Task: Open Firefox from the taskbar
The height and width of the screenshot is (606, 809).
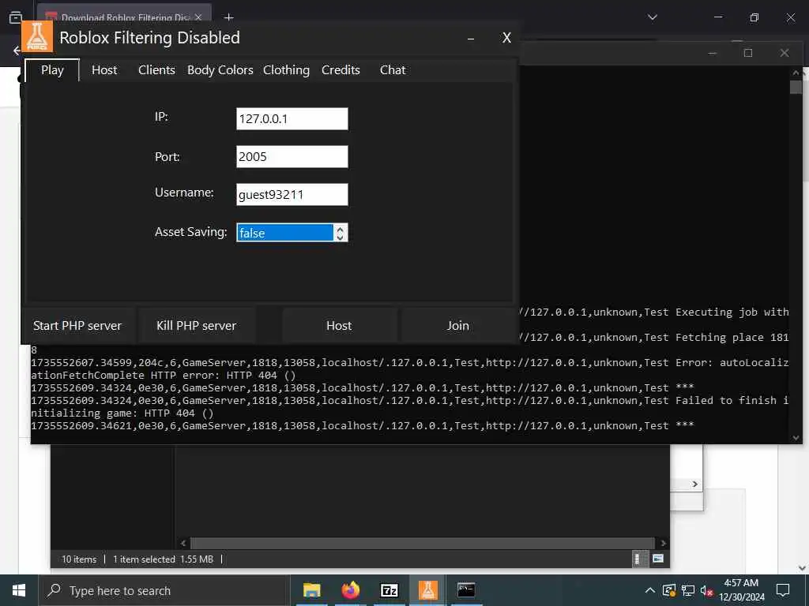Action: coord(350,590)
